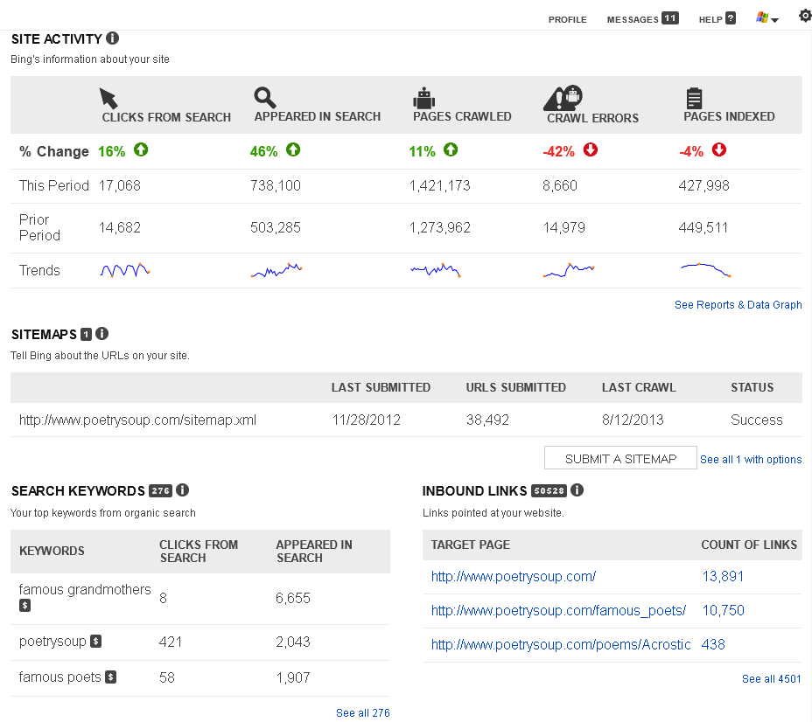812x722 pixels.
Task: Click the 438 link count
Action: 713,644
